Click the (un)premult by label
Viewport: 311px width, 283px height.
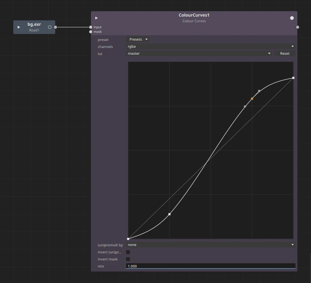tap(110, 245)
